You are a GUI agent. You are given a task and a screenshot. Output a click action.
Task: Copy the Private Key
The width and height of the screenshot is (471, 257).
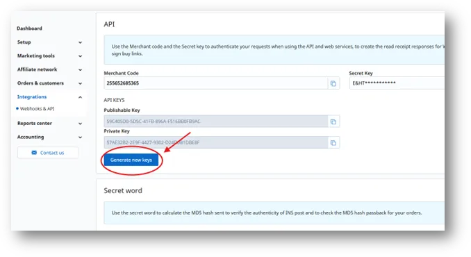pyautogui.click(x=333, y=142)
